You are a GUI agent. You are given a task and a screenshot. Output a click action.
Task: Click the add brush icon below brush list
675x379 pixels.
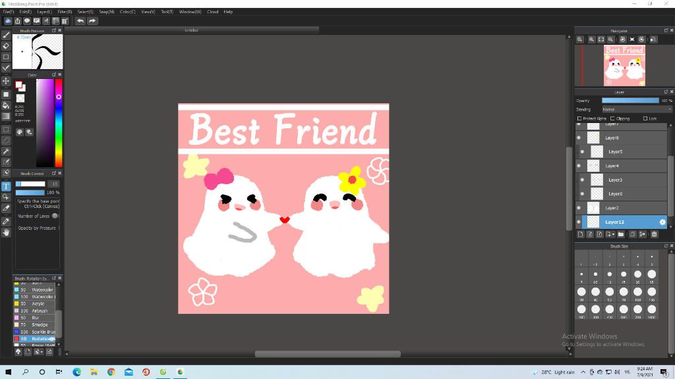click(28, 351)
